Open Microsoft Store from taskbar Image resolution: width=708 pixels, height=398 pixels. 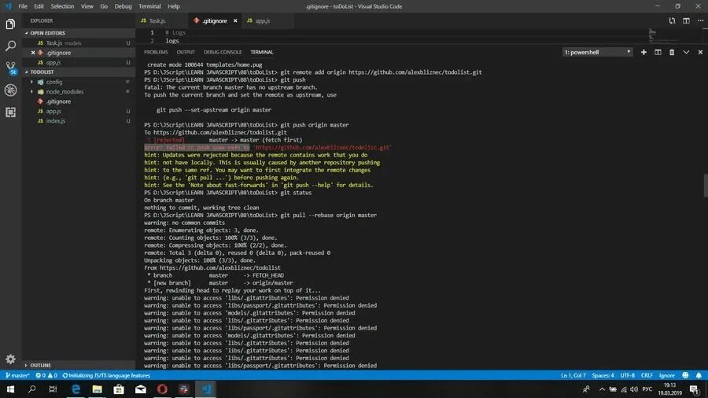point(119,389)
